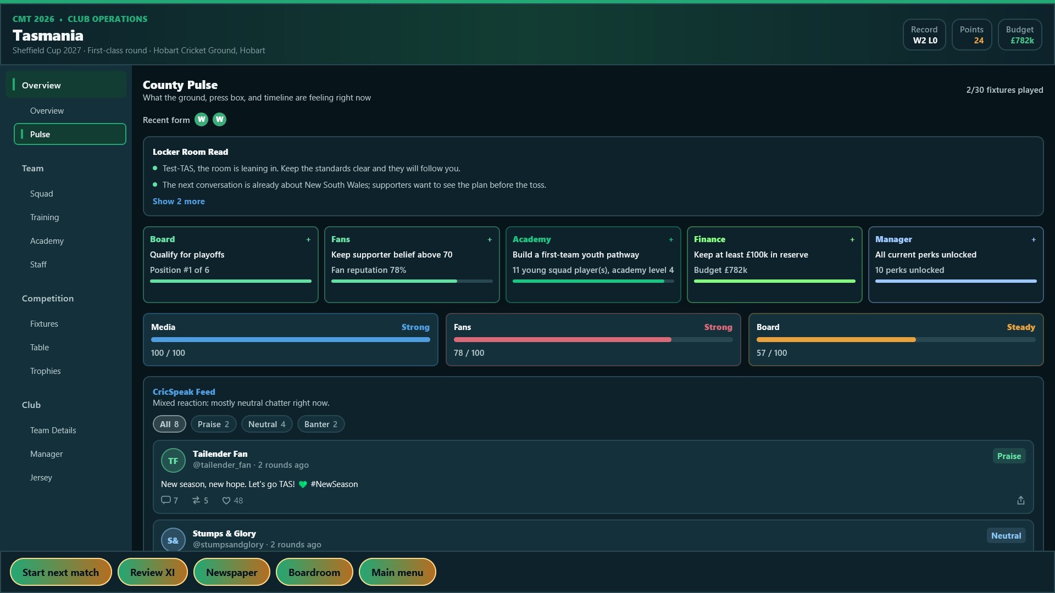Expand the Manager objective card plus icon

1034,239
